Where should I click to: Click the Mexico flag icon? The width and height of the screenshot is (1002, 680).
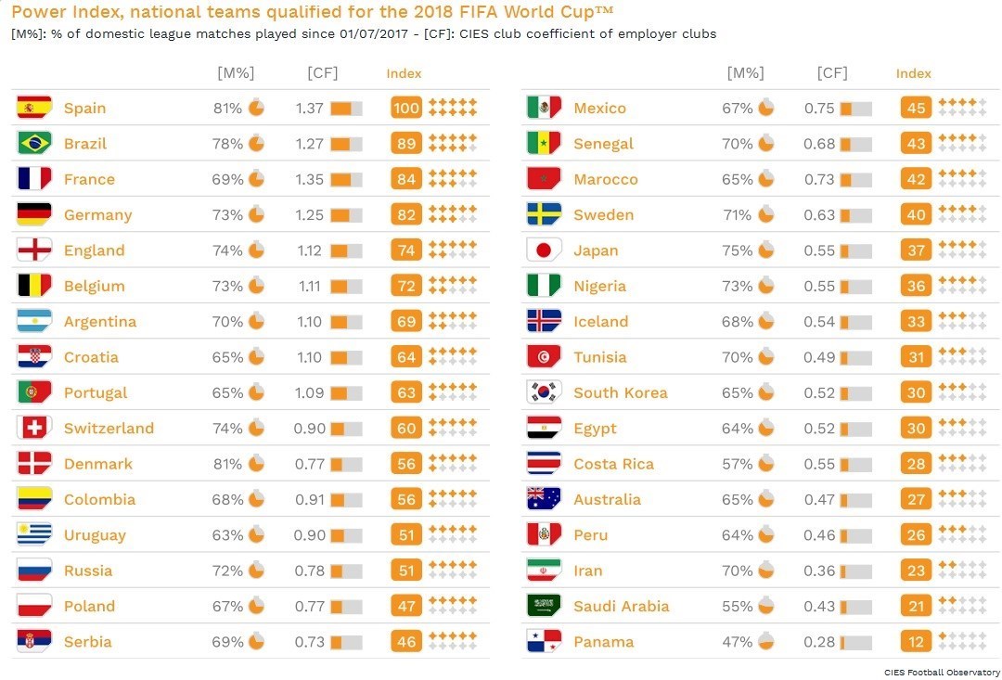[544, 108]
